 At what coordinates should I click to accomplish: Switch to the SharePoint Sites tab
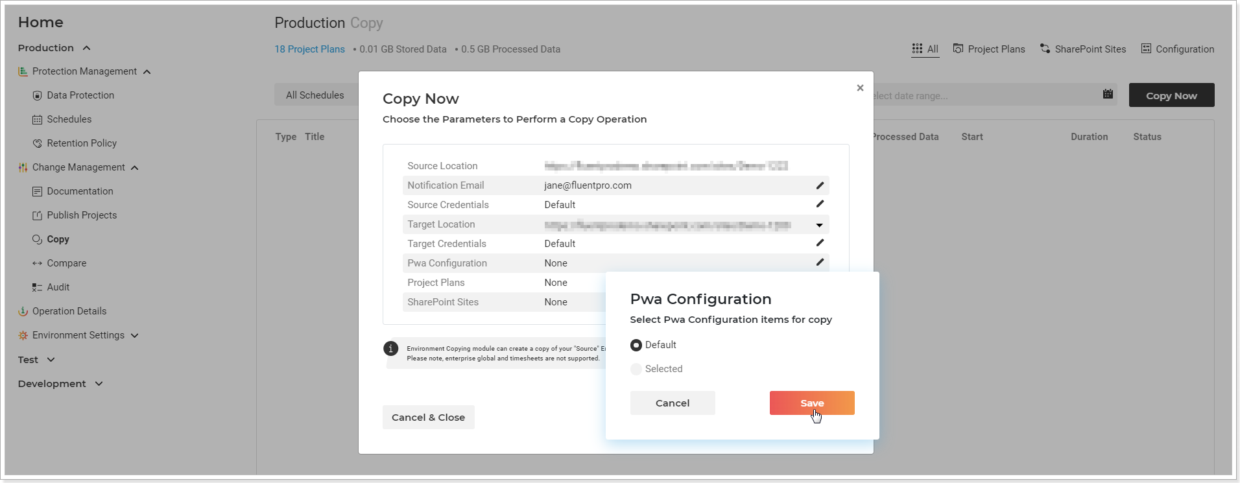tap(1083, 49)
